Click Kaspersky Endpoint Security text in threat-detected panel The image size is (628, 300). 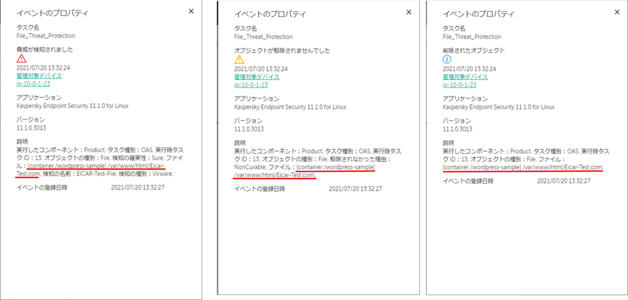[72, 106]
